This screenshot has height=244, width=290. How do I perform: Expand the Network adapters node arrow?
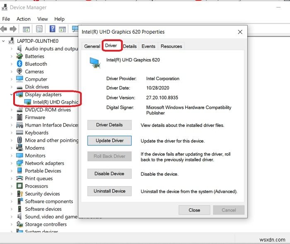(x=12, y=163)
